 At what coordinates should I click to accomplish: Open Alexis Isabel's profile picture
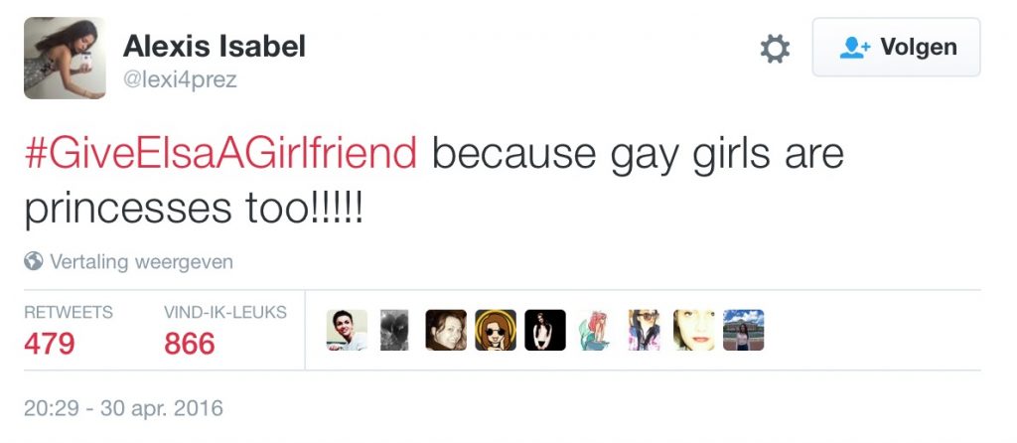tap(65, 59)
